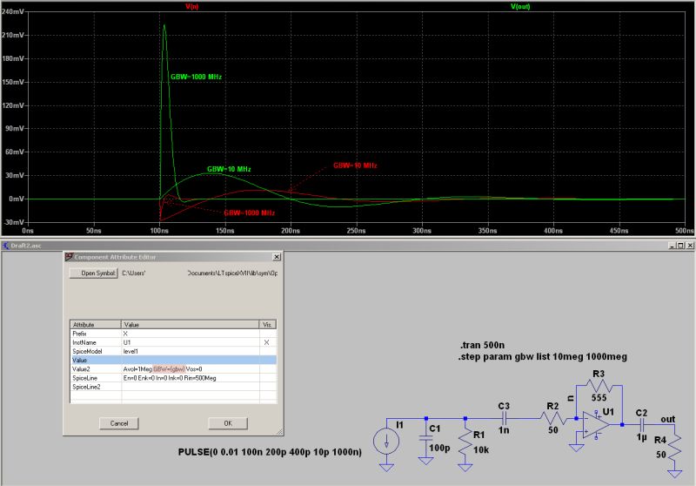Toggle the Vis cell for Value2 row
The width and height of the screenshot is (696, 486).
(x=268, y=369)
